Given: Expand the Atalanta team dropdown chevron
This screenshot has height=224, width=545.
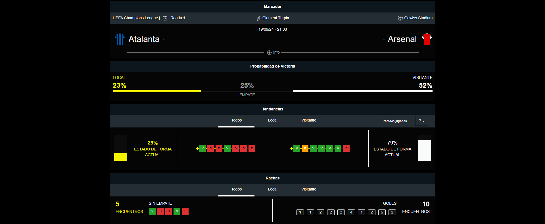Looking at the screenshot, I should click(164, 39).
